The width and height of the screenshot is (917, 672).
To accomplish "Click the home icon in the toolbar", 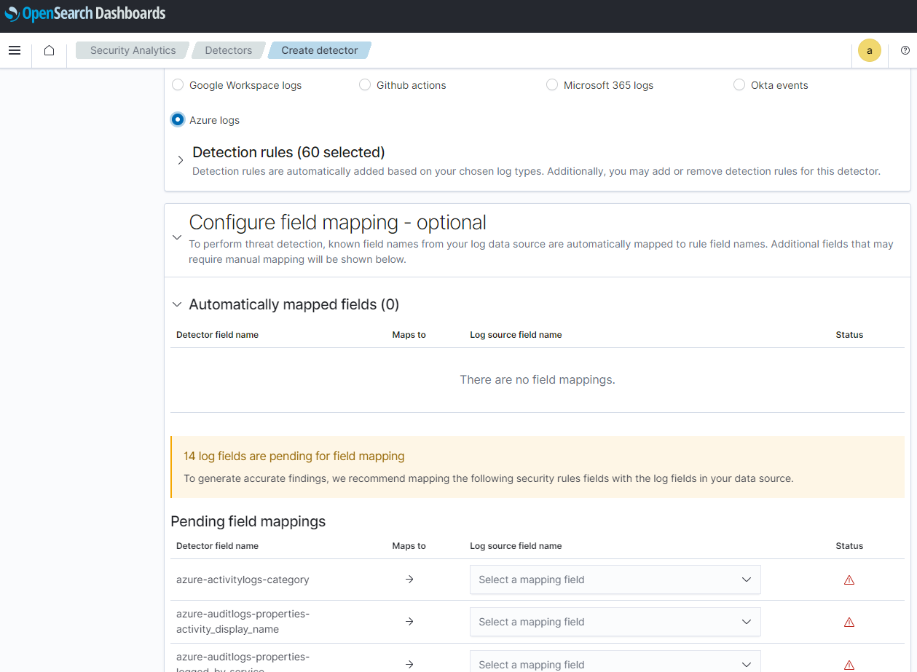I will 48,50.
